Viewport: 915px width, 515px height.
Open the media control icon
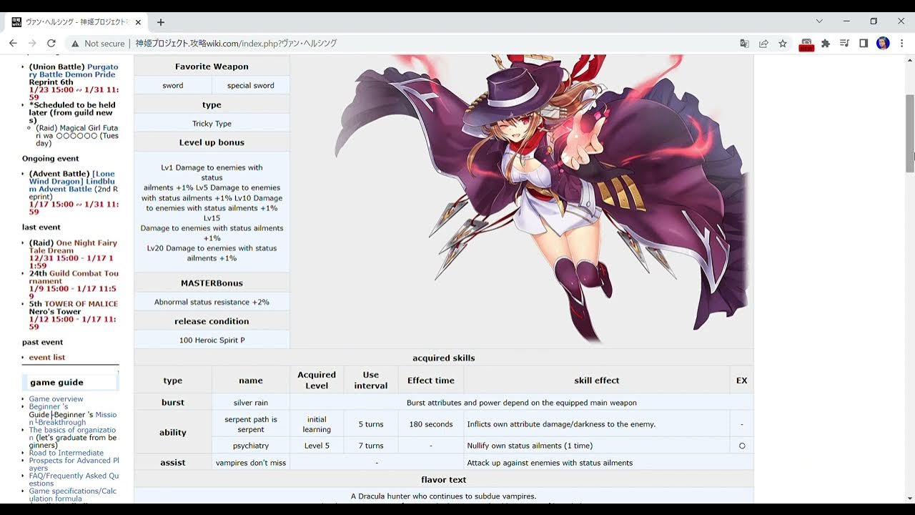click(x=844, y=44)
